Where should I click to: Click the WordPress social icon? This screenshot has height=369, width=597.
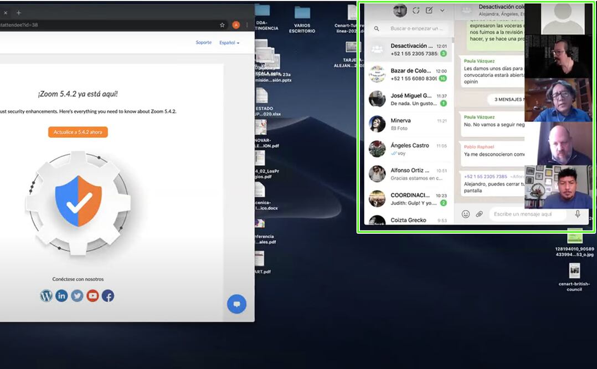[x=46, y=296]
